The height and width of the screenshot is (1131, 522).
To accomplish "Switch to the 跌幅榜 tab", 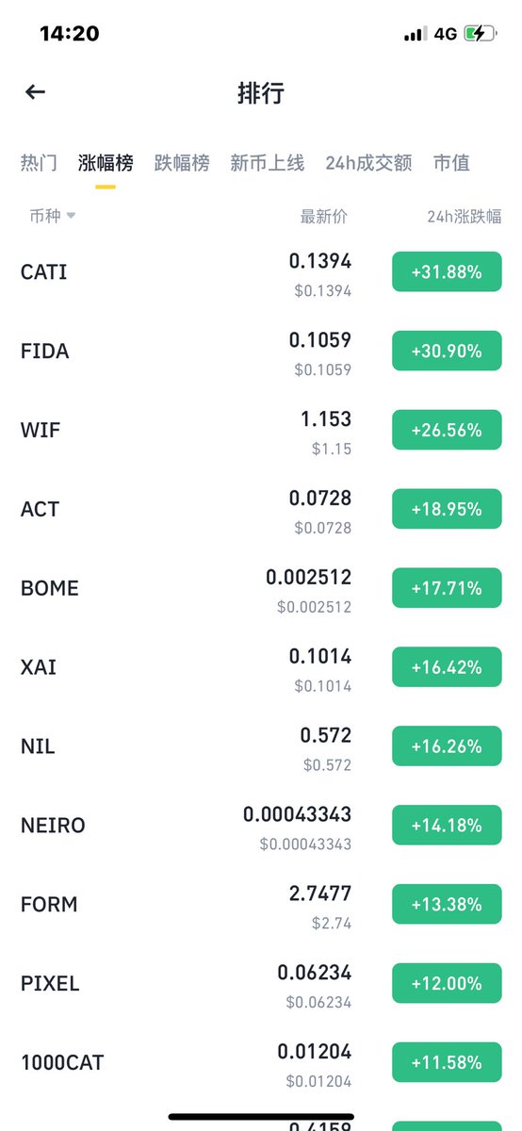I will pos(182,163).
